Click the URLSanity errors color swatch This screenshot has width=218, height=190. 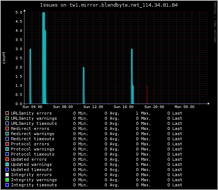tap(7, 113)
